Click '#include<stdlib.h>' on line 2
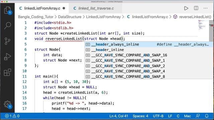Image resolution: width=214 pixels, height=120 pixels. tap(54, 28)
